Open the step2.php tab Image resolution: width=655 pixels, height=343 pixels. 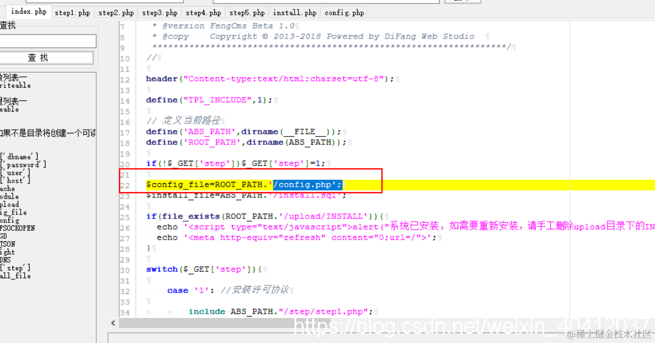(x=116, y=13)
